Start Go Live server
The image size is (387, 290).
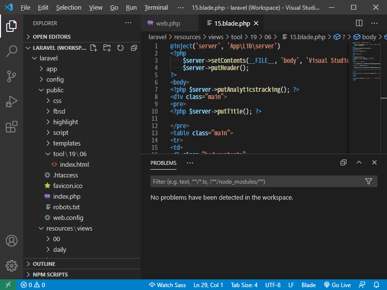pos(337,285)
